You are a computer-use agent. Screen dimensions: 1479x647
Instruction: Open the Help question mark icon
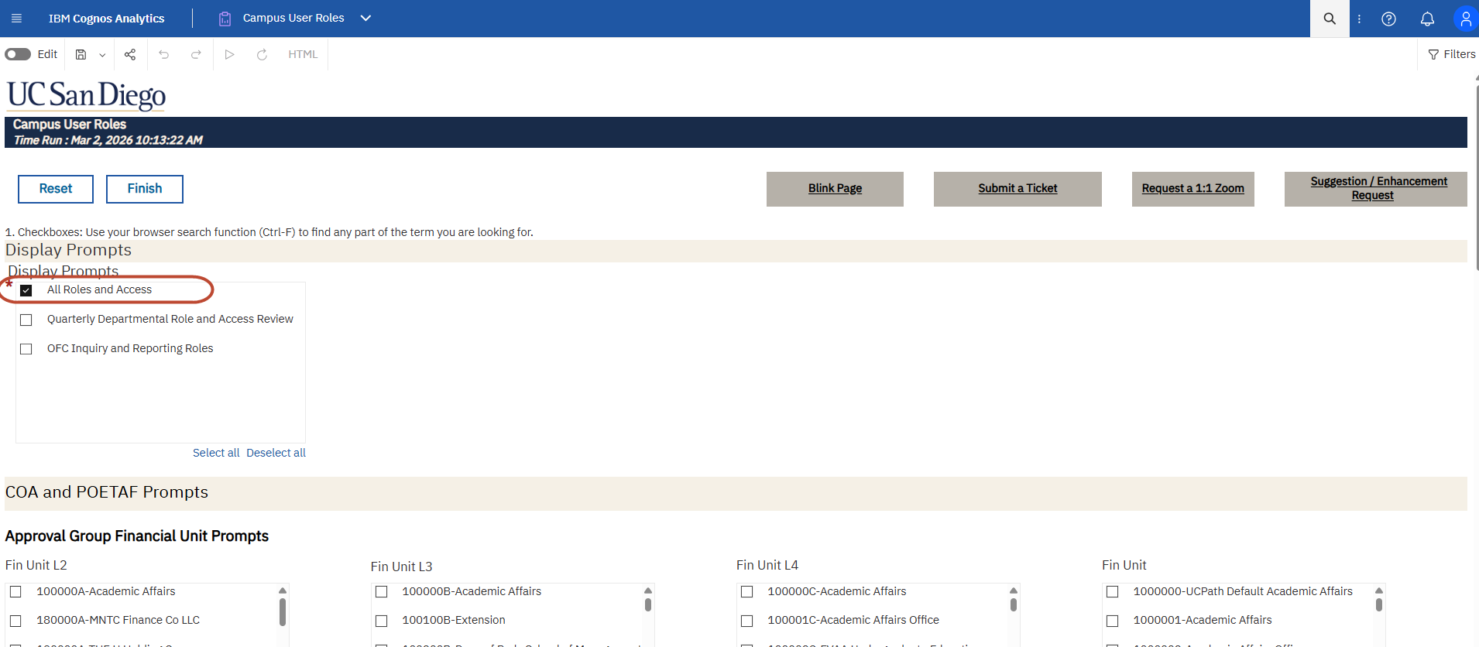pos(1388,19)
